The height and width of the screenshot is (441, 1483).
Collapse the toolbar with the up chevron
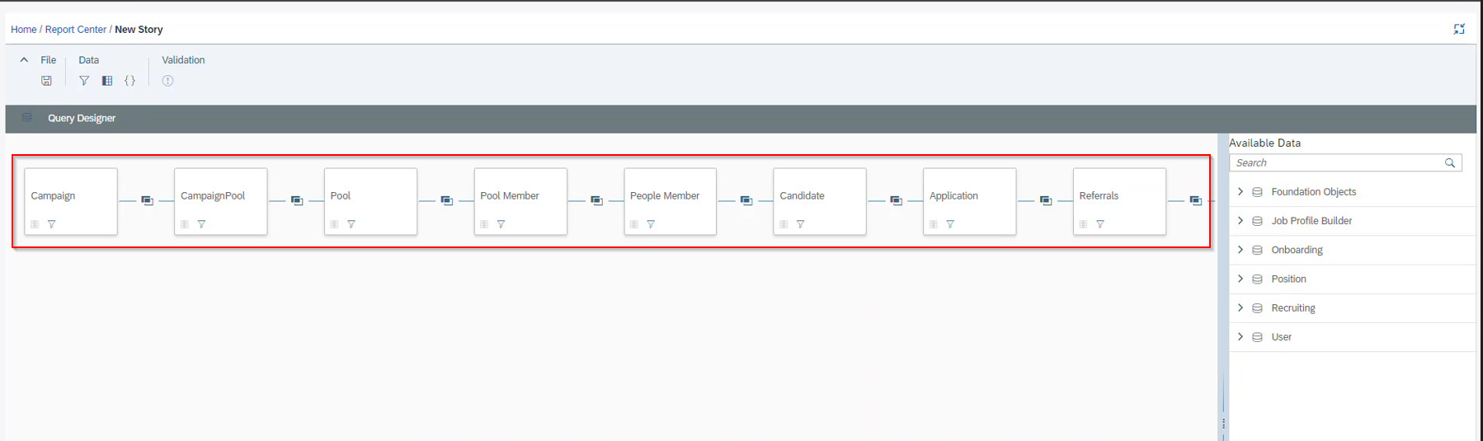pyautogui.click(x=24, y=60)
